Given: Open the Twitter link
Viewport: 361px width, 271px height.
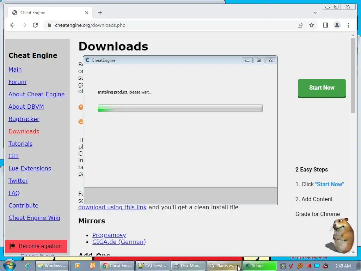Looking at the screenshot, I should 18,181.
